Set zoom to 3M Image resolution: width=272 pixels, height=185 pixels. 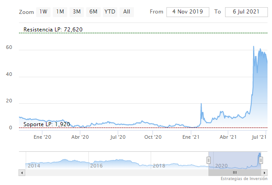[77, 12]
